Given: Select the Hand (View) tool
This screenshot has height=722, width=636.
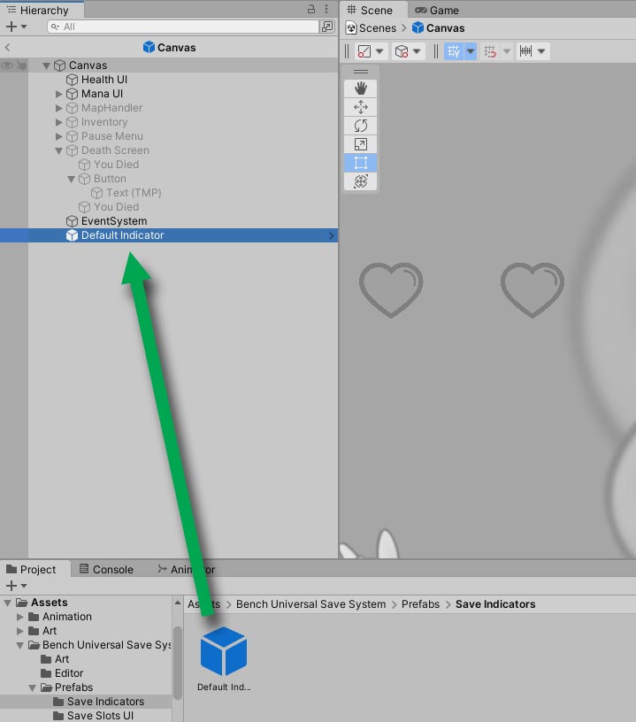Looking at the screenshot, I should [x=360, y=88].
